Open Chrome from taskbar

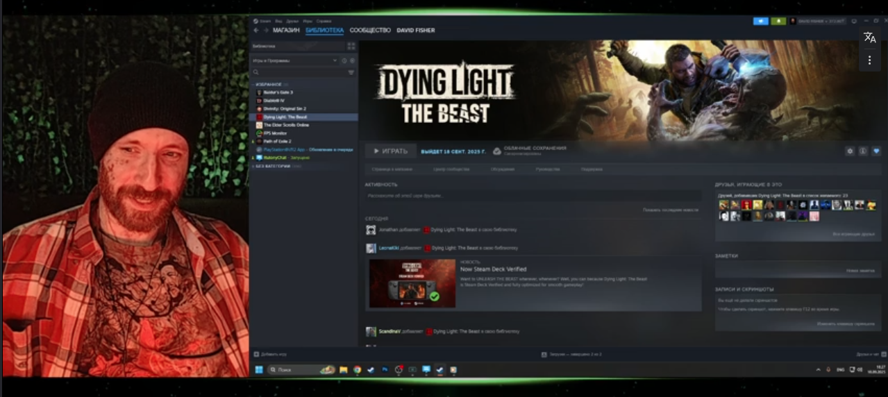pyautogui.click(x=357, y=370)
